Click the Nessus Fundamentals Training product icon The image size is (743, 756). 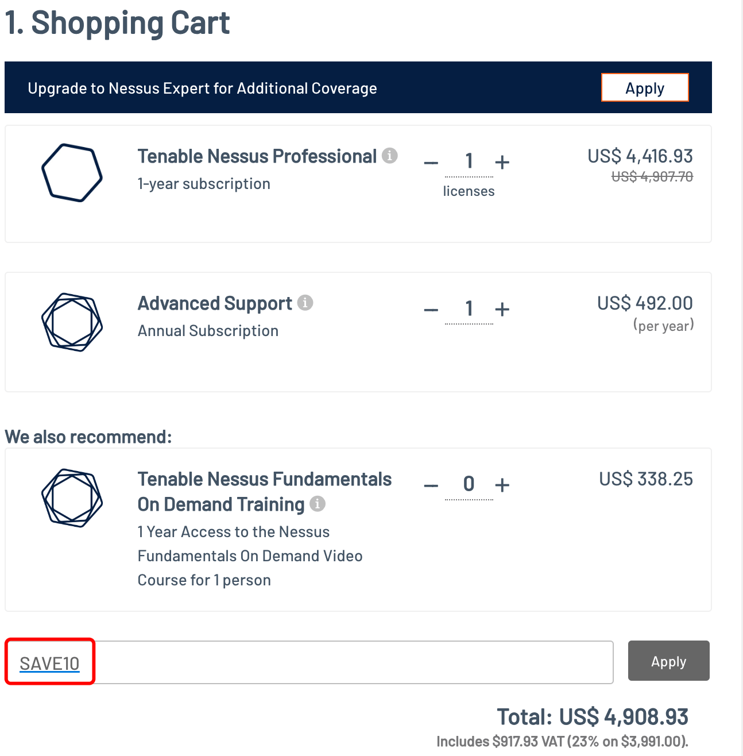[72, 497]
